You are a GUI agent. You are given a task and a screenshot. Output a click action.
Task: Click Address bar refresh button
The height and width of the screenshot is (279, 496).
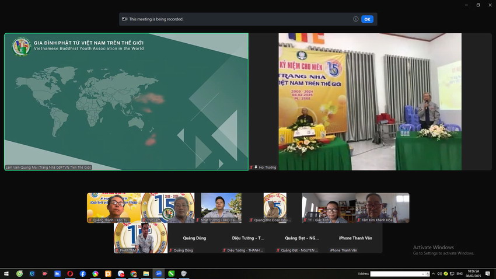pyautogui.click(x=428, y=274)
